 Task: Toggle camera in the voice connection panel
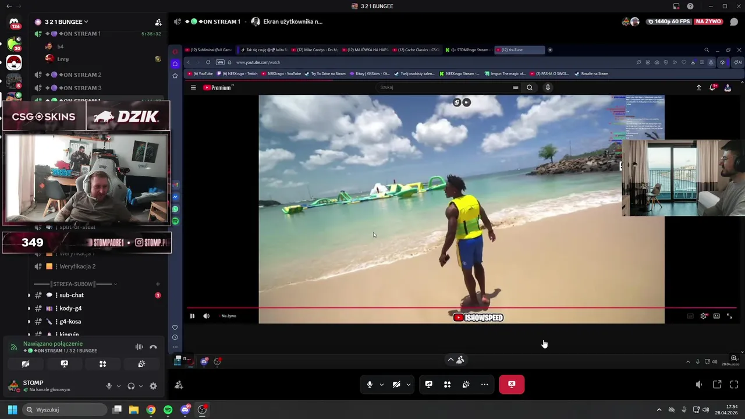pyautogui.click(x=26, y=364)
